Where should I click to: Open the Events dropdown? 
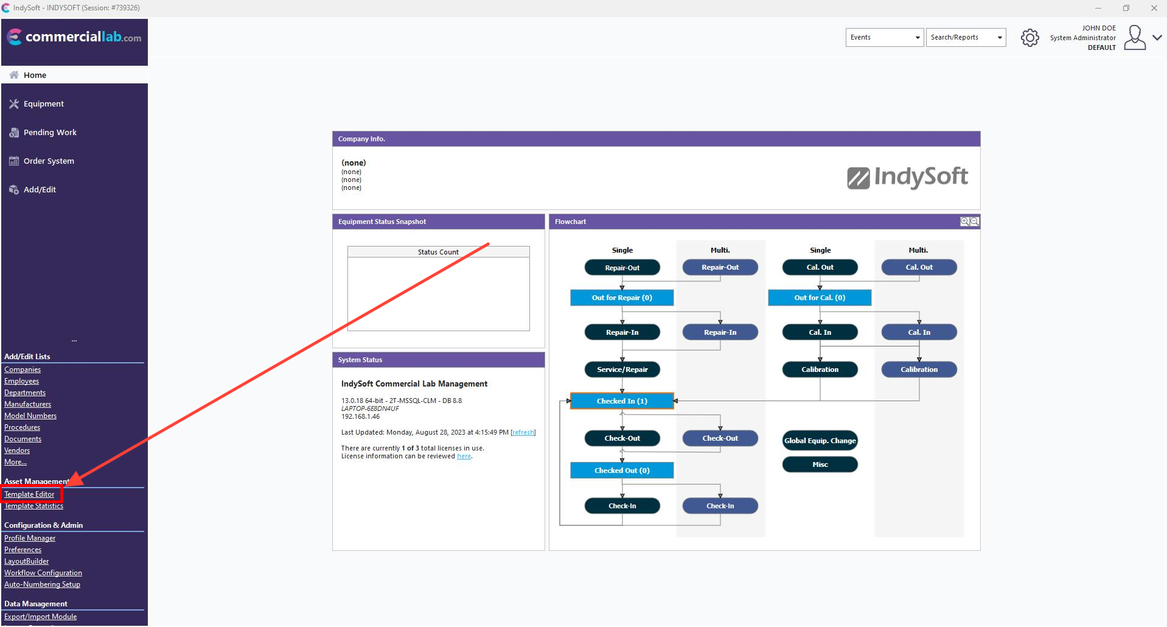pos(884,38)
